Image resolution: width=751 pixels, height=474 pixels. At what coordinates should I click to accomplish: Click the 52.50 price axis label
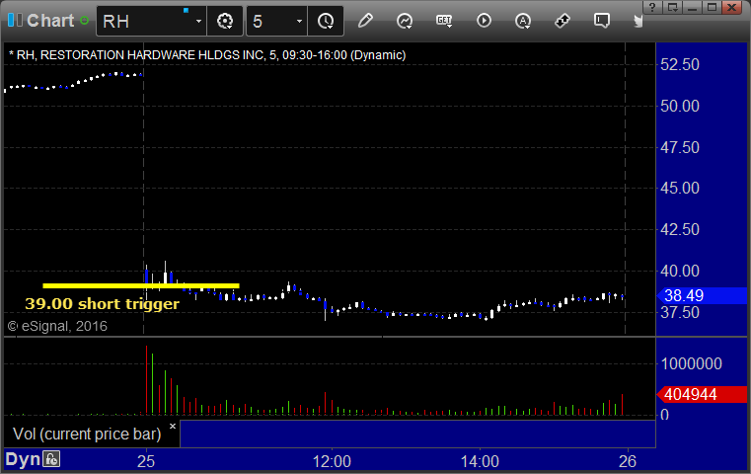point(680,65)
